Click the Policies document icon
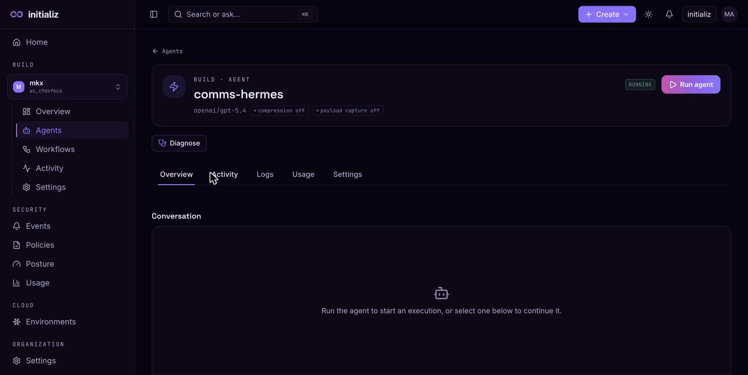Image resolution: width=748 pixels, height=375 pixels. tap(17, 245)
